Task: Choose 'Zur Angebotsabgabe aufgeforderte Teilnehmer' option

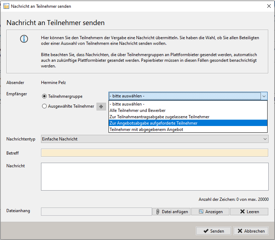Action: [188, 123]
